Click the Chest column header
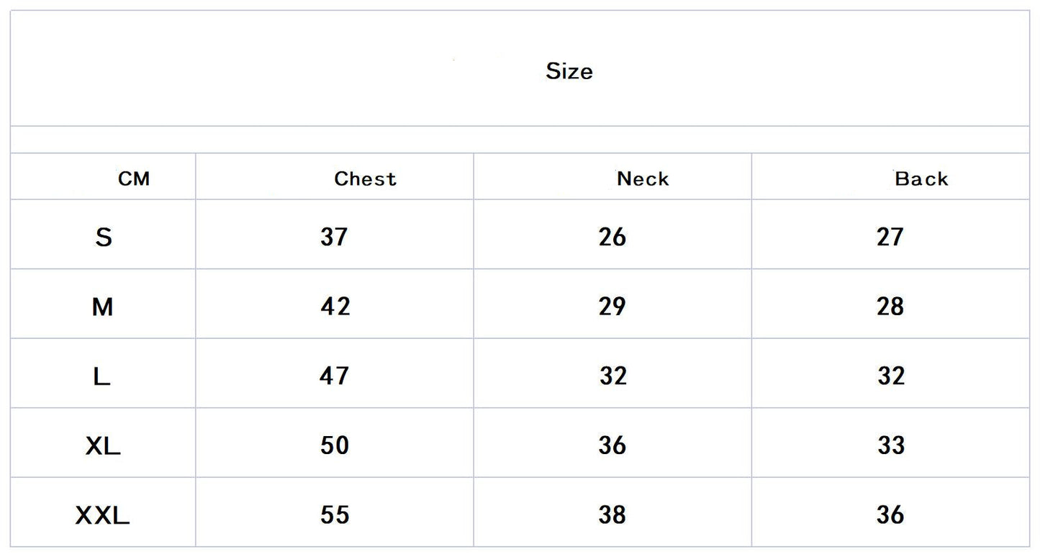This screenshot has width=1040, height=557. coord(365,178)
